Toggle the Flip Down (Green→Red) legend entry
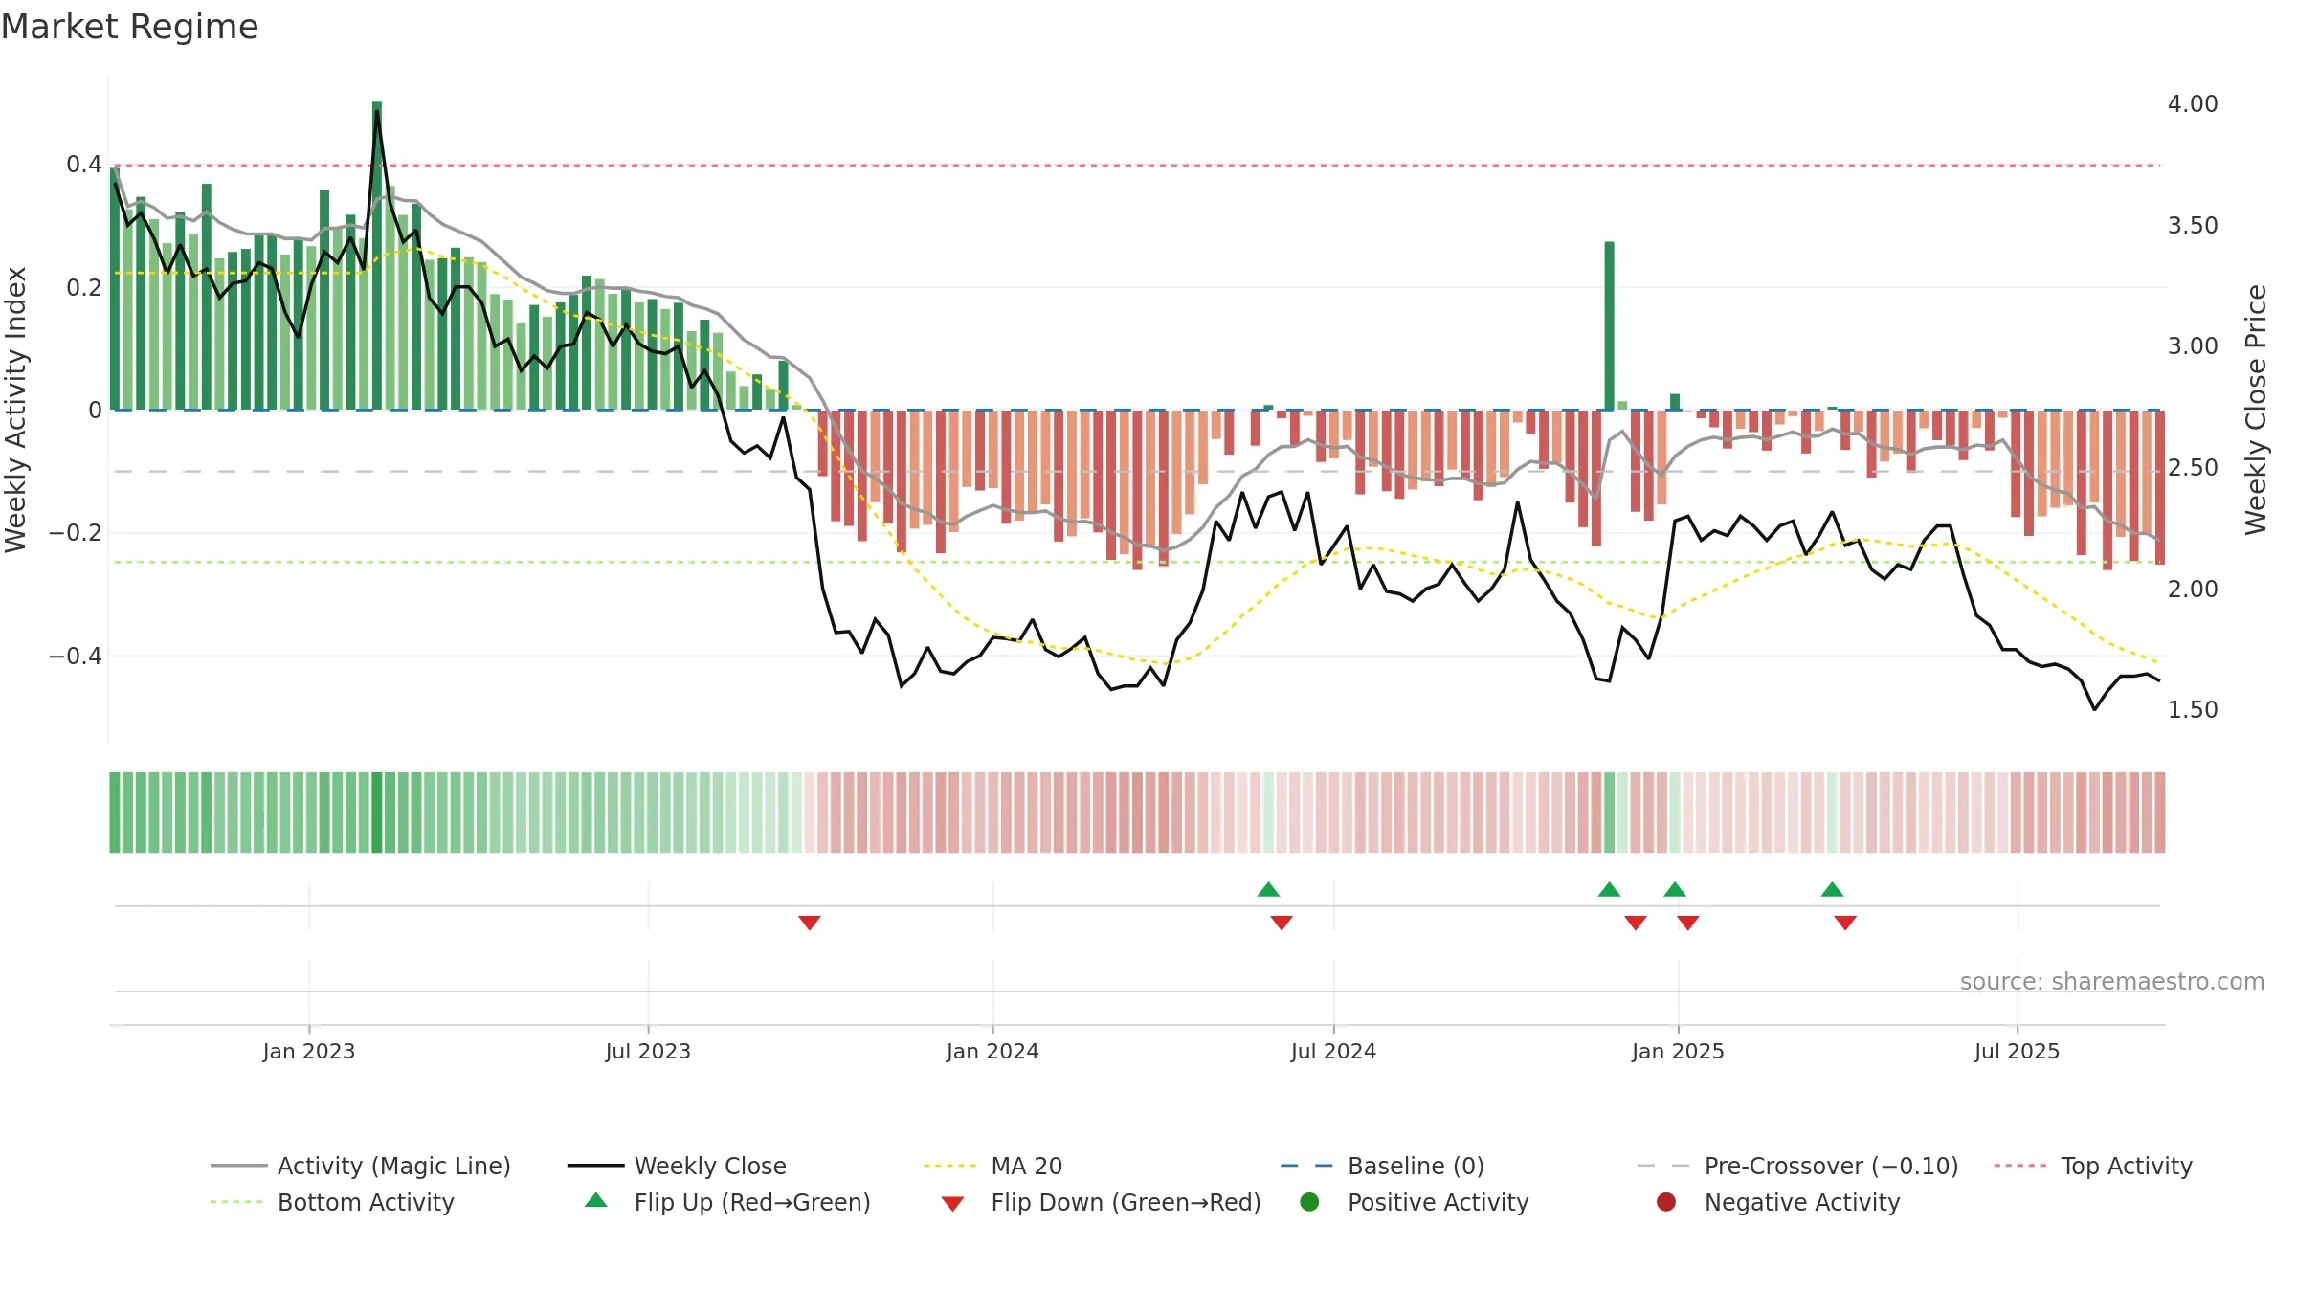The width and height of the screenshot is (2297, 1292). coord(1101,1202)
